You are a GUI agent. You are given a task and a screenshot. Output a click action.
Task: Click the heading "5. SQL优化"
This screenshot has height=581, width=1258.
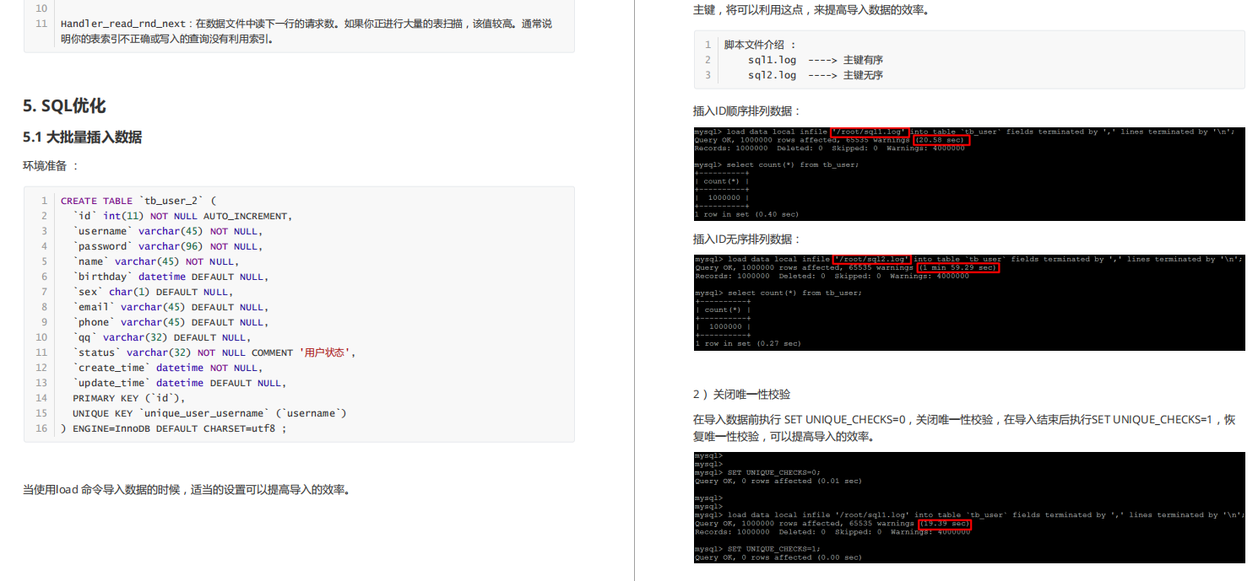[64, 106]
